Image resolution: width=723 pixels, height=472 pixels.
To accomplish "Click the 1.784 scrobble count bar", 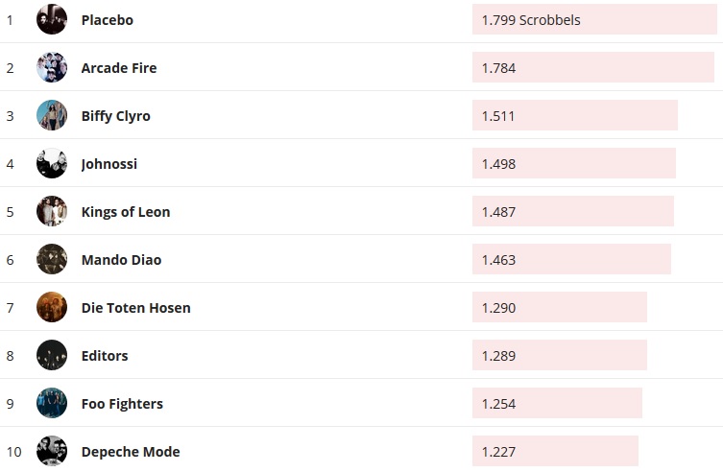I will point(592,68).
